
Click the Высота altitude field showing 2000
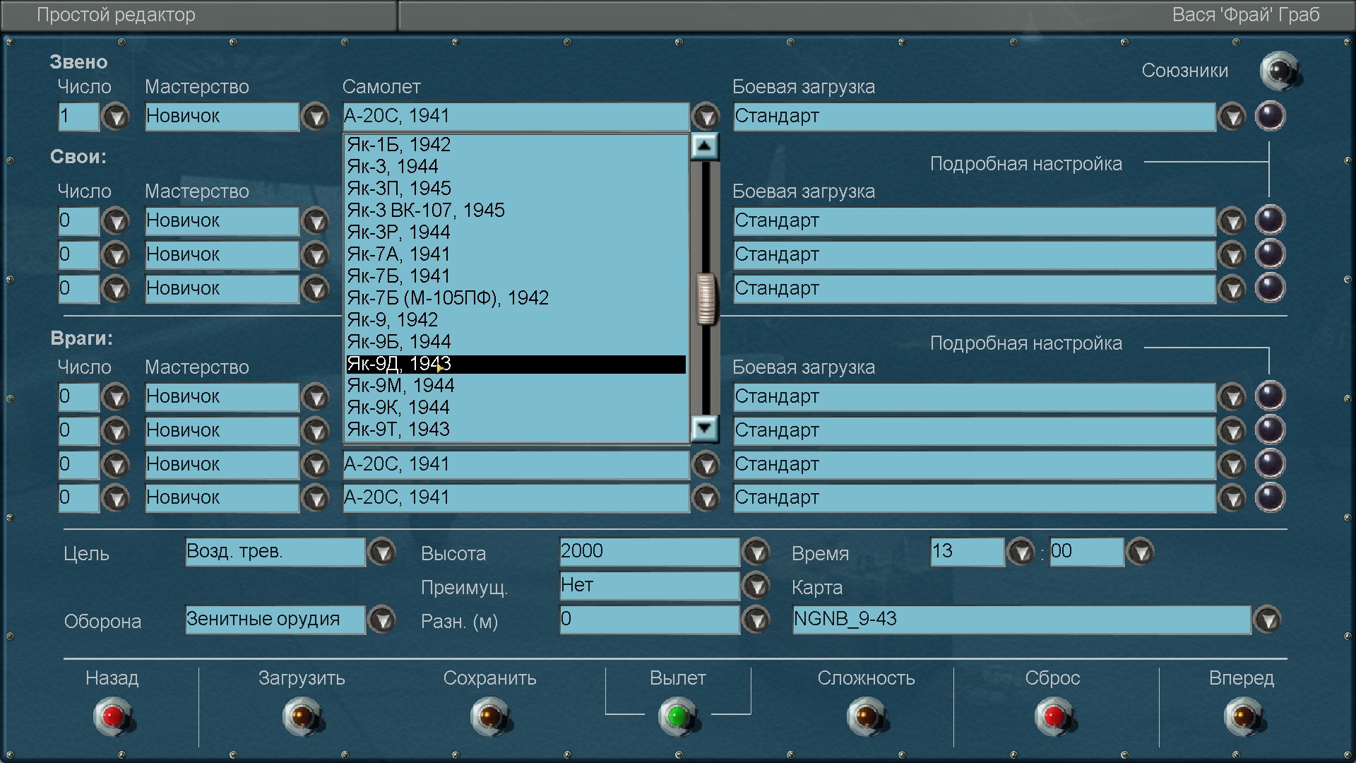click(648, 552)
